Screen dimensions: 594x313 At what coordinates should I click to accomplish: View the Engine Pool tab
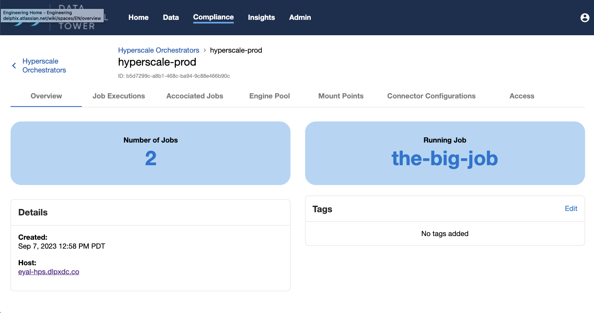(269, 96)
